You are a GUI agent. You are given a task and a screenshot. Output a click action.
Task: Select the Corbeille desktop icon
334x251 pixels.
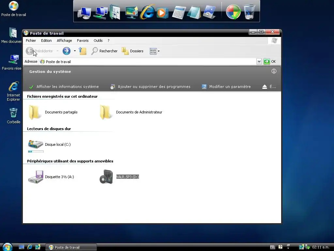tap(13, 116)
